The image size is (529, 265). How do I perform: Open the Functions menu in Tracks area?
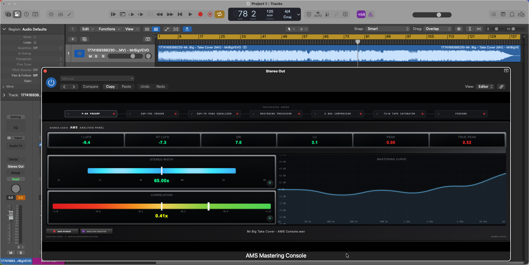[109, 29]
